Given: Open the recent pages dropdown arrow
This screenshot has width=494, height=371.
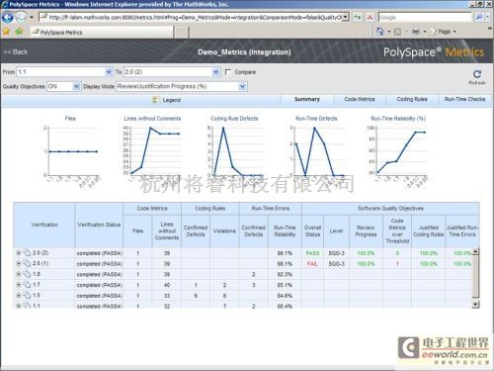Looking at the screenshot, I should pyautogui.click(x=32, y=17).
